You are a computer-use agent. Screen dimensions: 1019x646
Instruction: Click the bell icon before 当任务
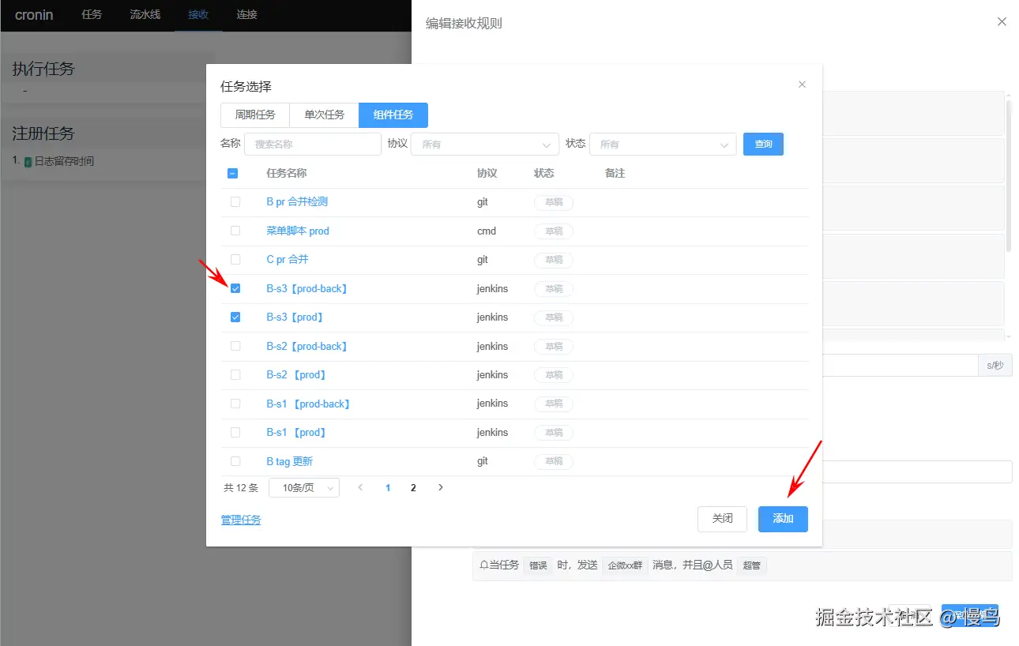click(482, 565)
